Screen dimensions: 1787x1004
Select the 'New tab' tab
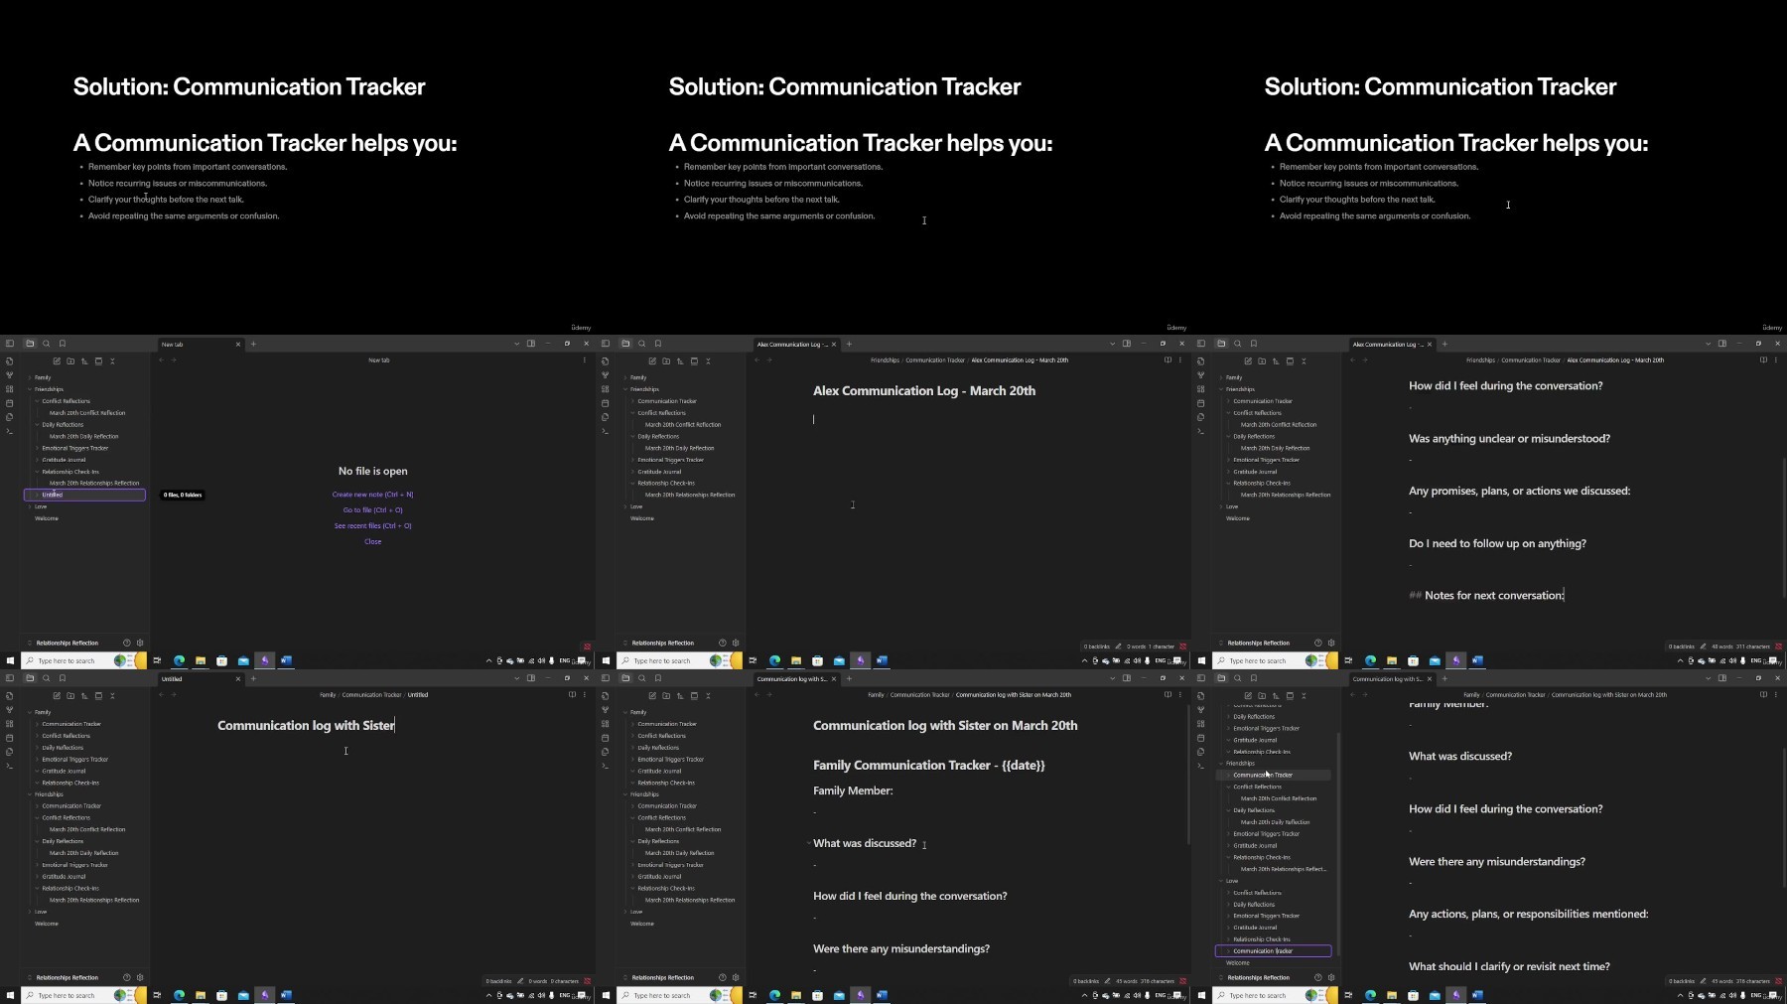[x=201, y=345]
